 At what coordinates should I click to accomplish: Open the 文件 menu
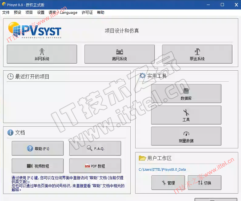click(x=6, y=12)
